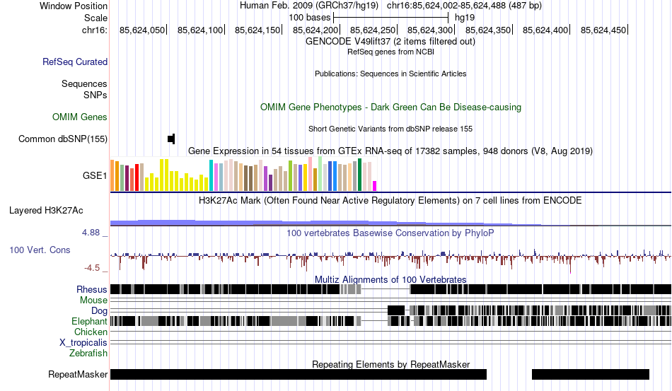Click the magenta GTEx expression bar
Screen dimensions: 672x391
(x=375, y=186)
